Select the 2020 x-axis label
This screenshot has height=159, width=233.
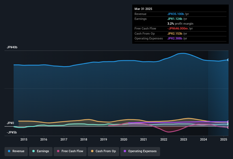[x=124, y=139]
